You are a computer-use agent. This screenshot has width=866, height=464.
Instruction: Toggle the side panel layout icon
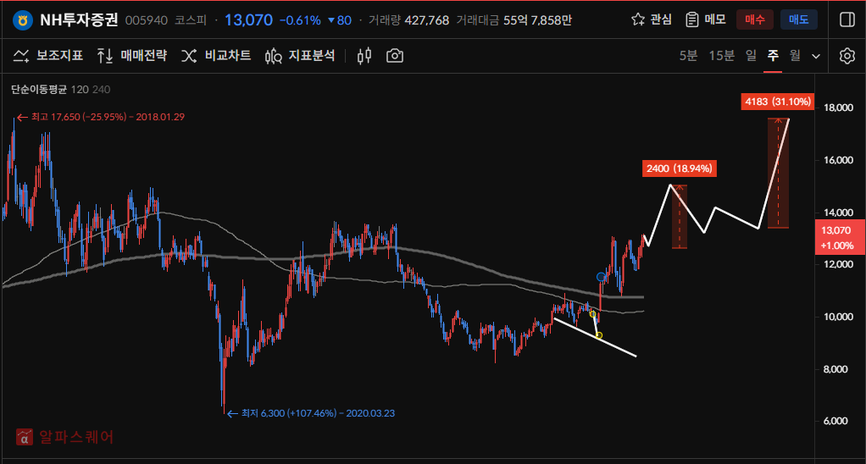847,19
